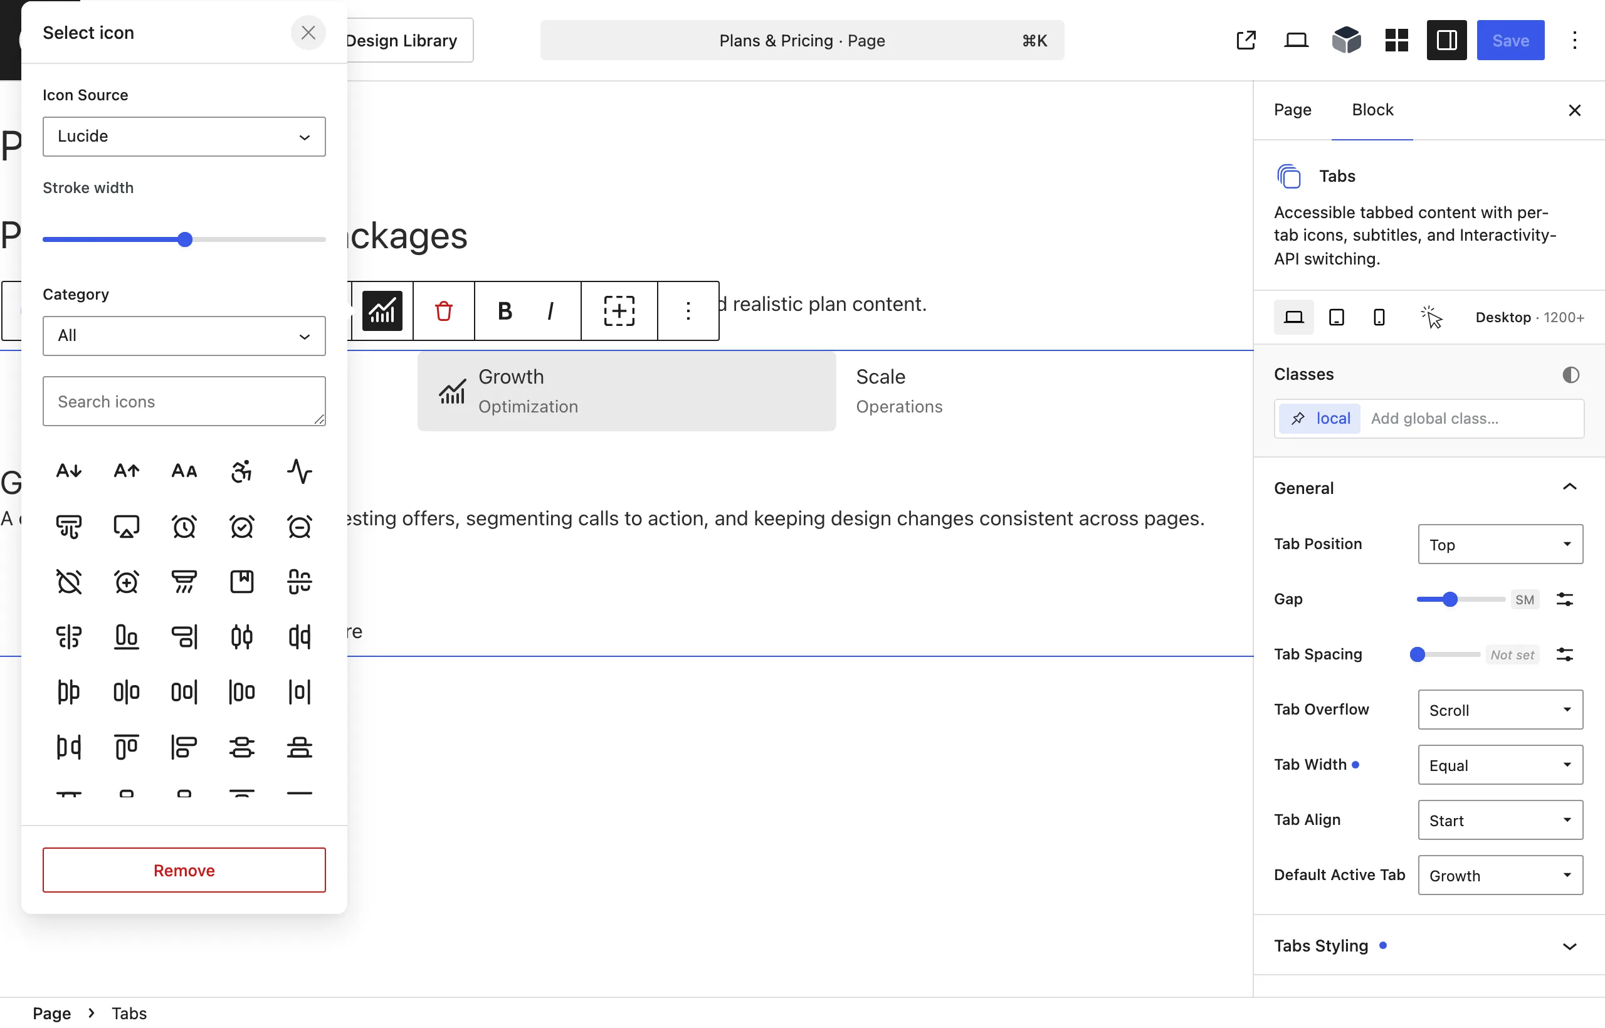
Task: Toggle the Classes half-circle indicator
Action: (1571, 374)
